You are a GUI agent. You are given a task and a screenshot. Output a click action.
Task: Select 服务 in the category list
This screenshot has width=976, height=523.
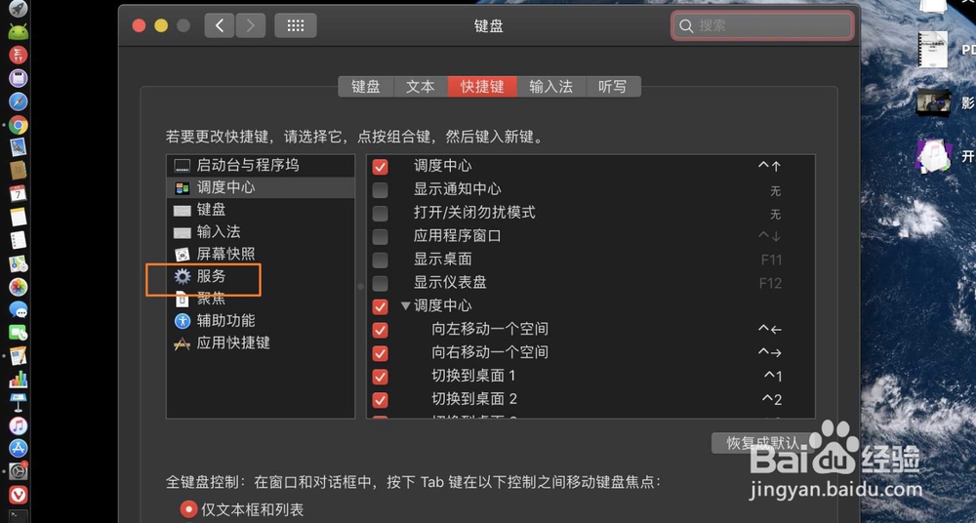261,276
